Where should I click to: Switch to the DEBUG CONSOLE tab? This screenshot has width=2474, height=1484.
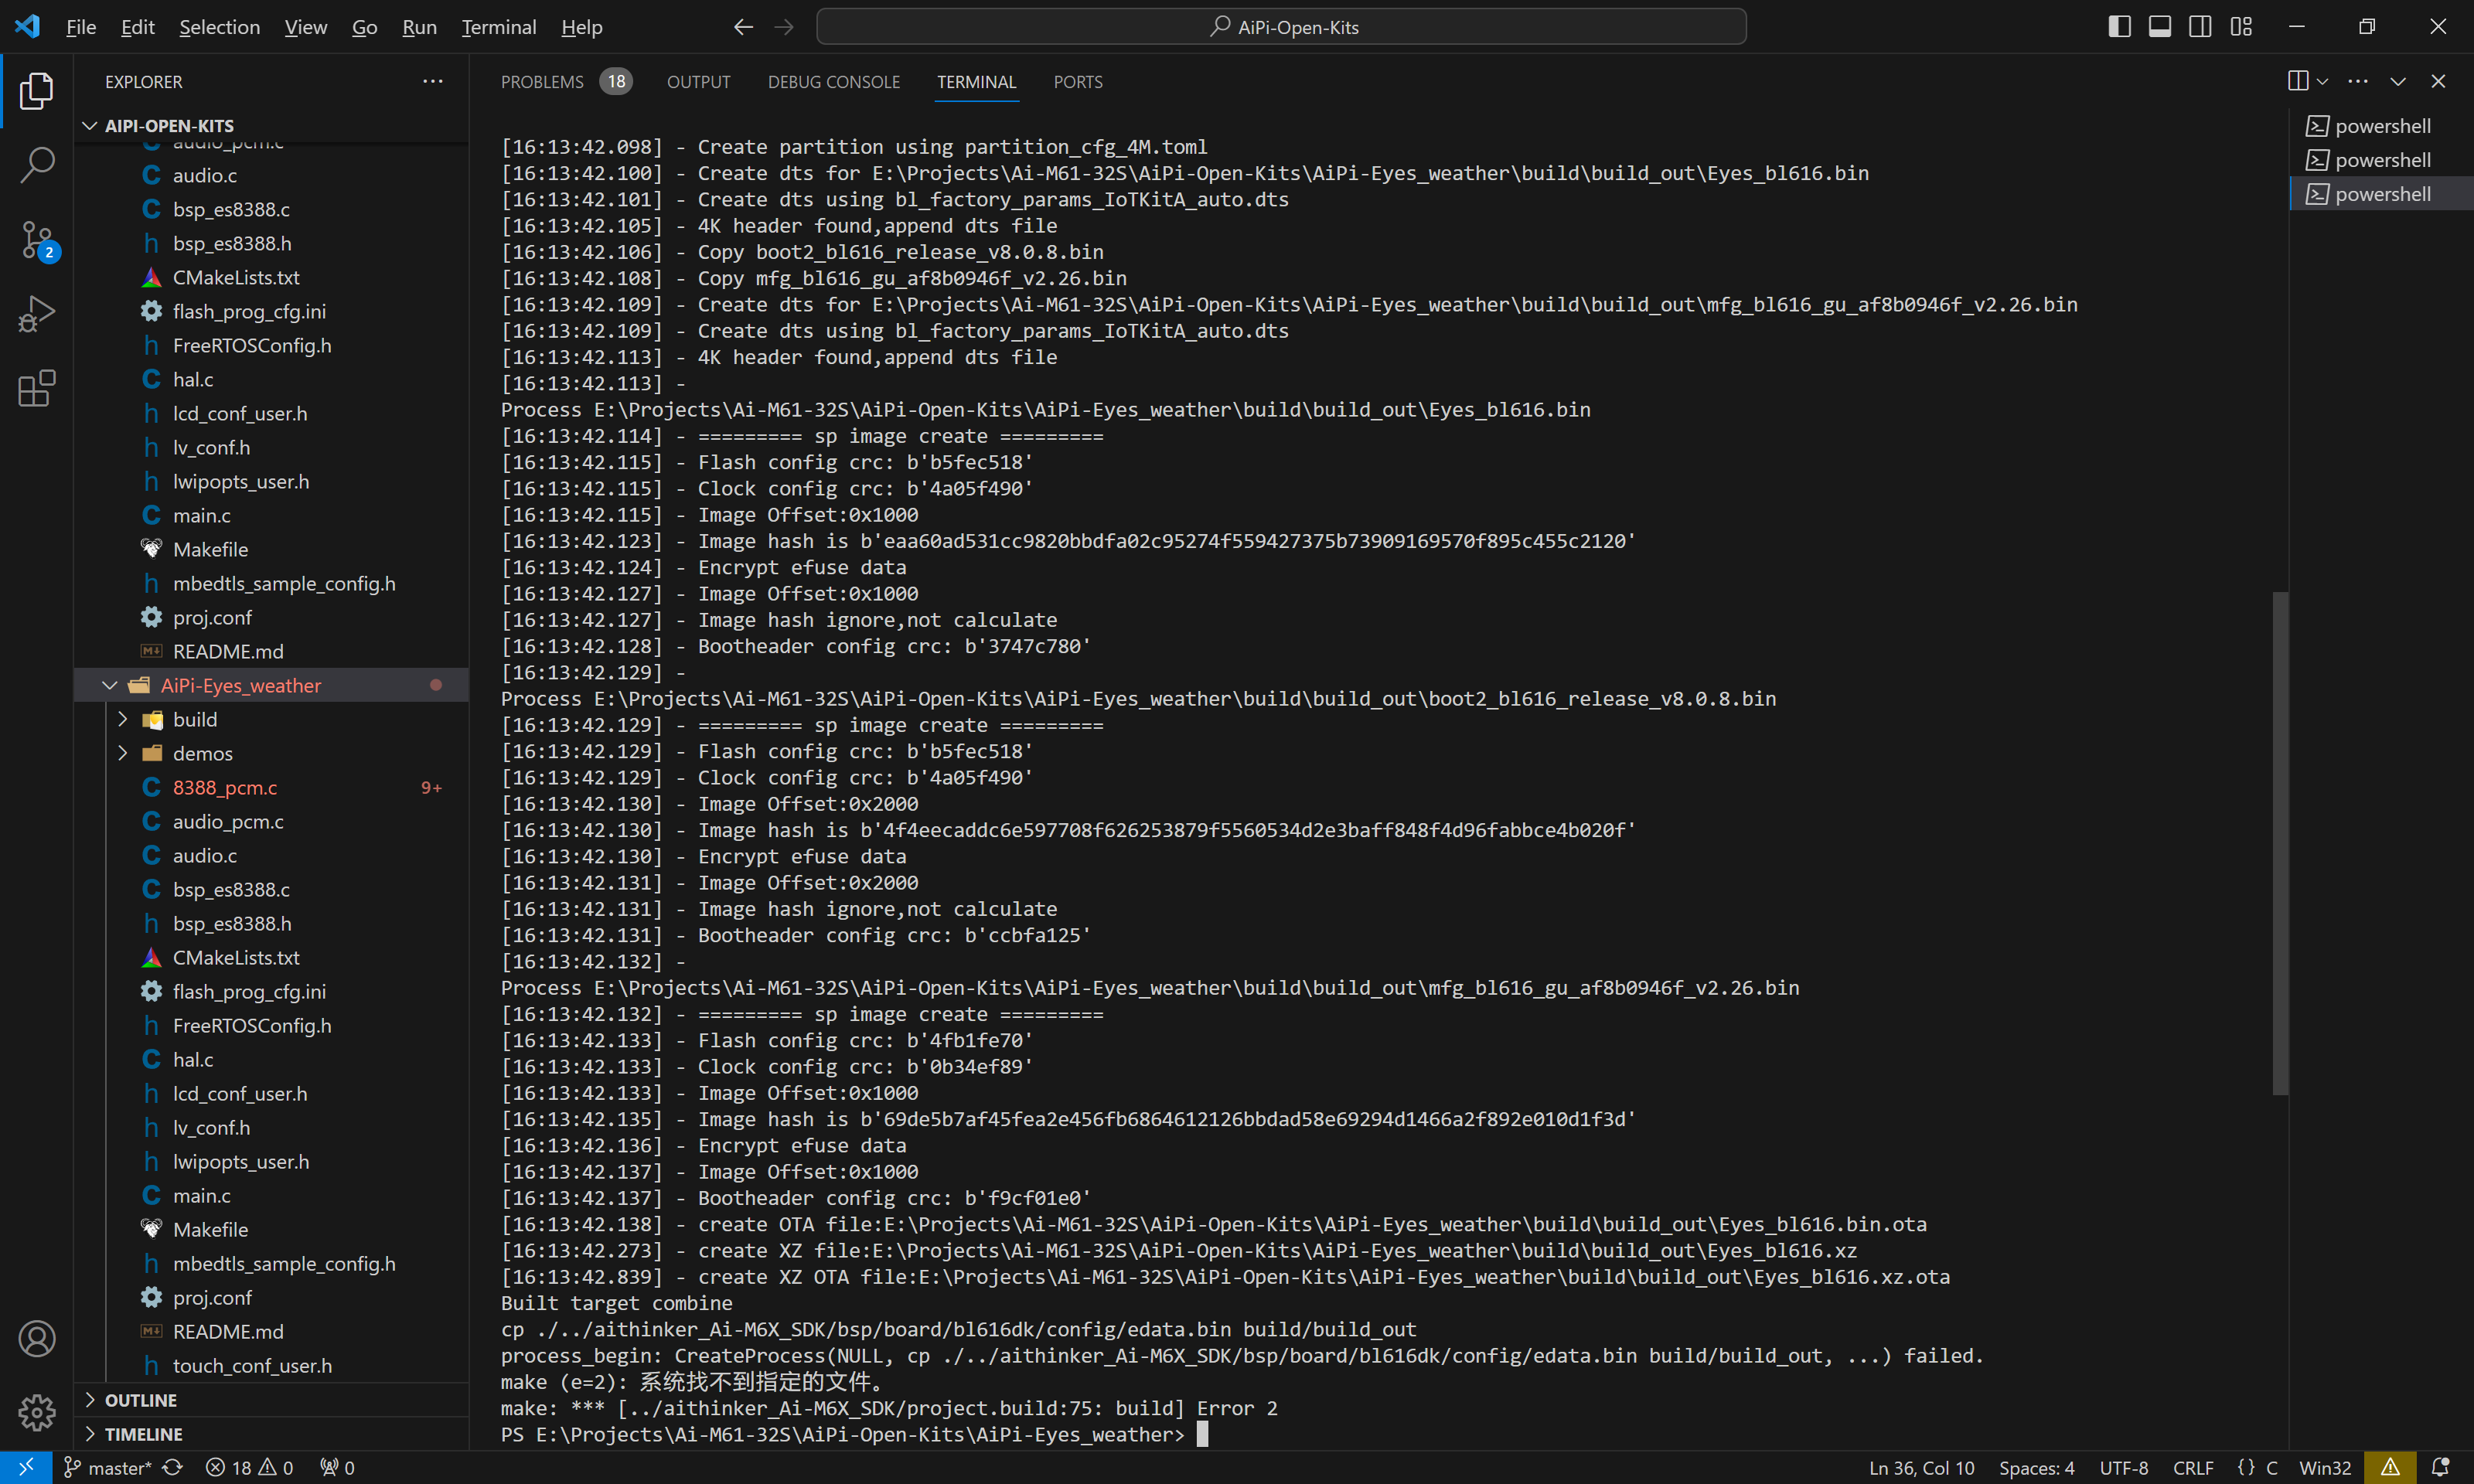pos(833,81)
